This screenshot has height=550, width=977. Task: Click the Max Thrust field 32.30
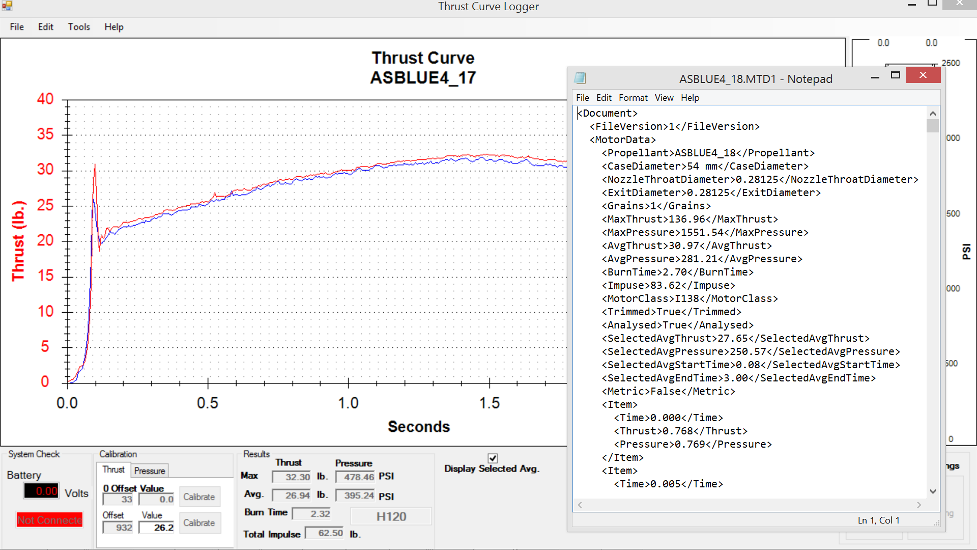[x=292, y=477]
